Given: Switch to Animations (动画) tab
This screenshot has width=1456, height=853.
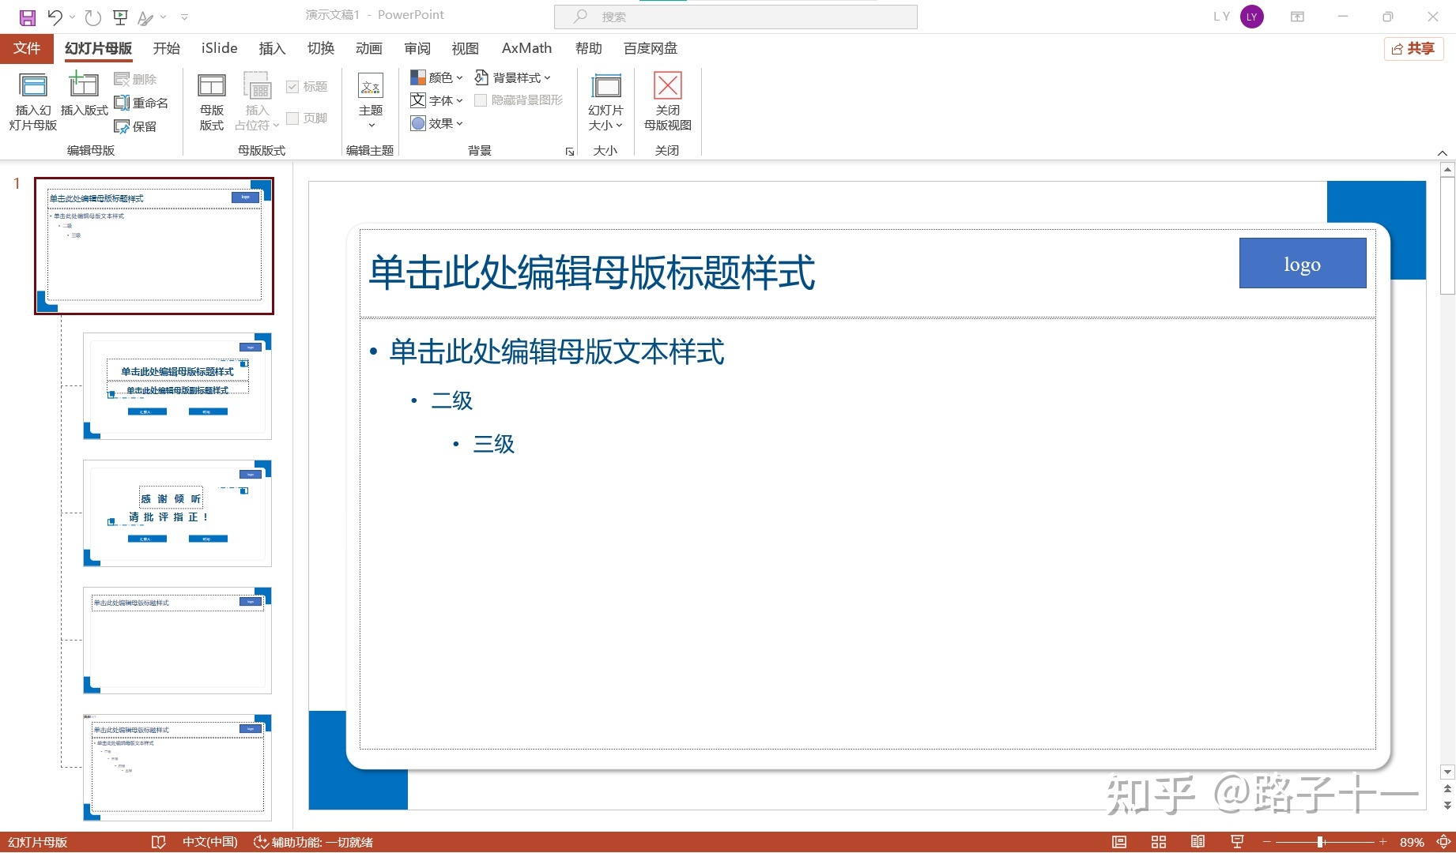Looking at the screenshot, I should pos(369,48).
